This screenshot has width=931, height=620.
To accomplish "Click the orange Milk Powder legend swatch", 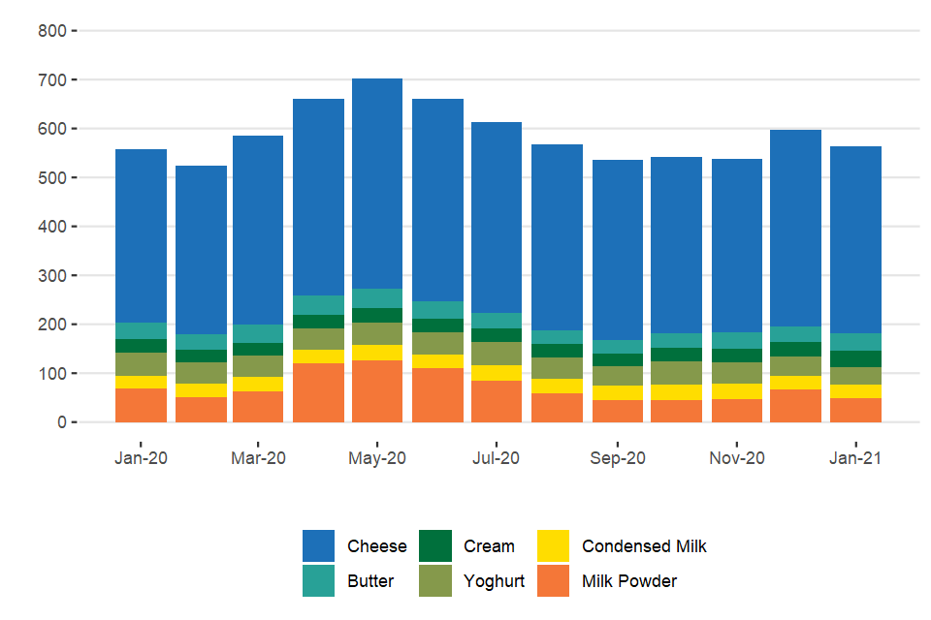I will pos(553,581).
